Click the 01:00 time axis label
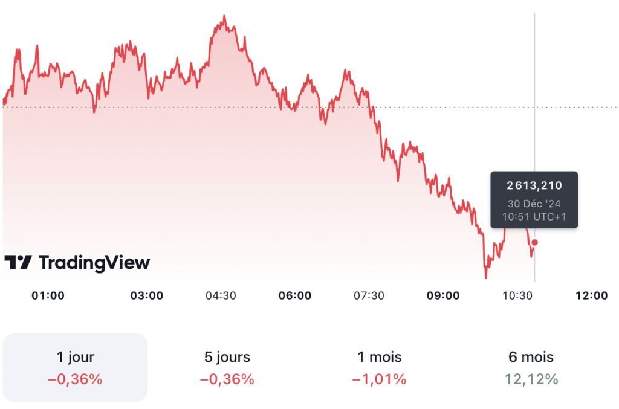 (x=48, y=295)
